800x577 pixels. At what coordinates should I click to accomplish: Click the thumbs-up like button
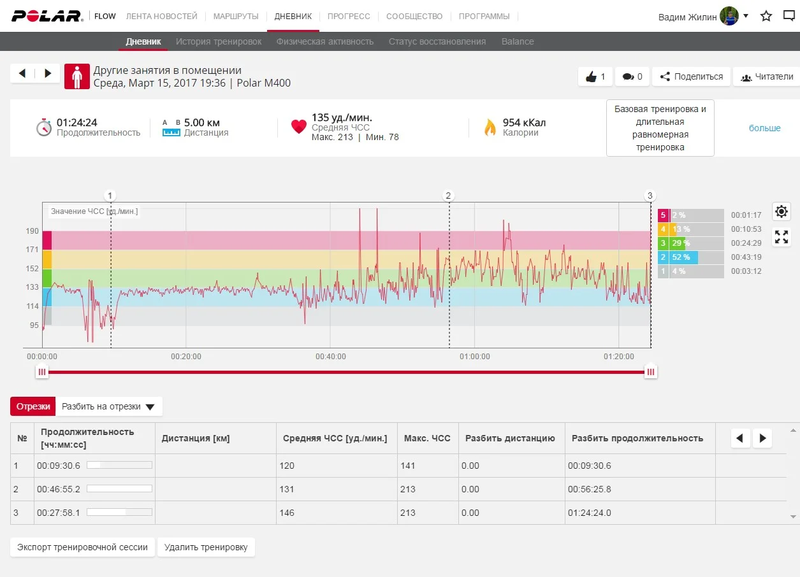(595, 76)
